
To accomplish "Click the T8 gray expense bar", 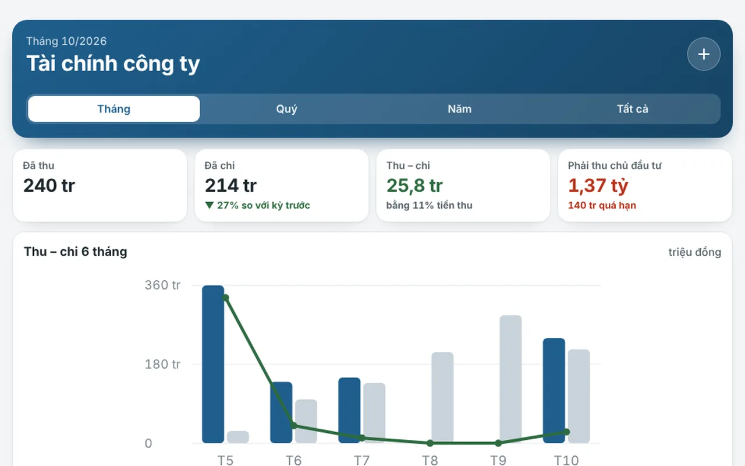I will coord(442,398).
